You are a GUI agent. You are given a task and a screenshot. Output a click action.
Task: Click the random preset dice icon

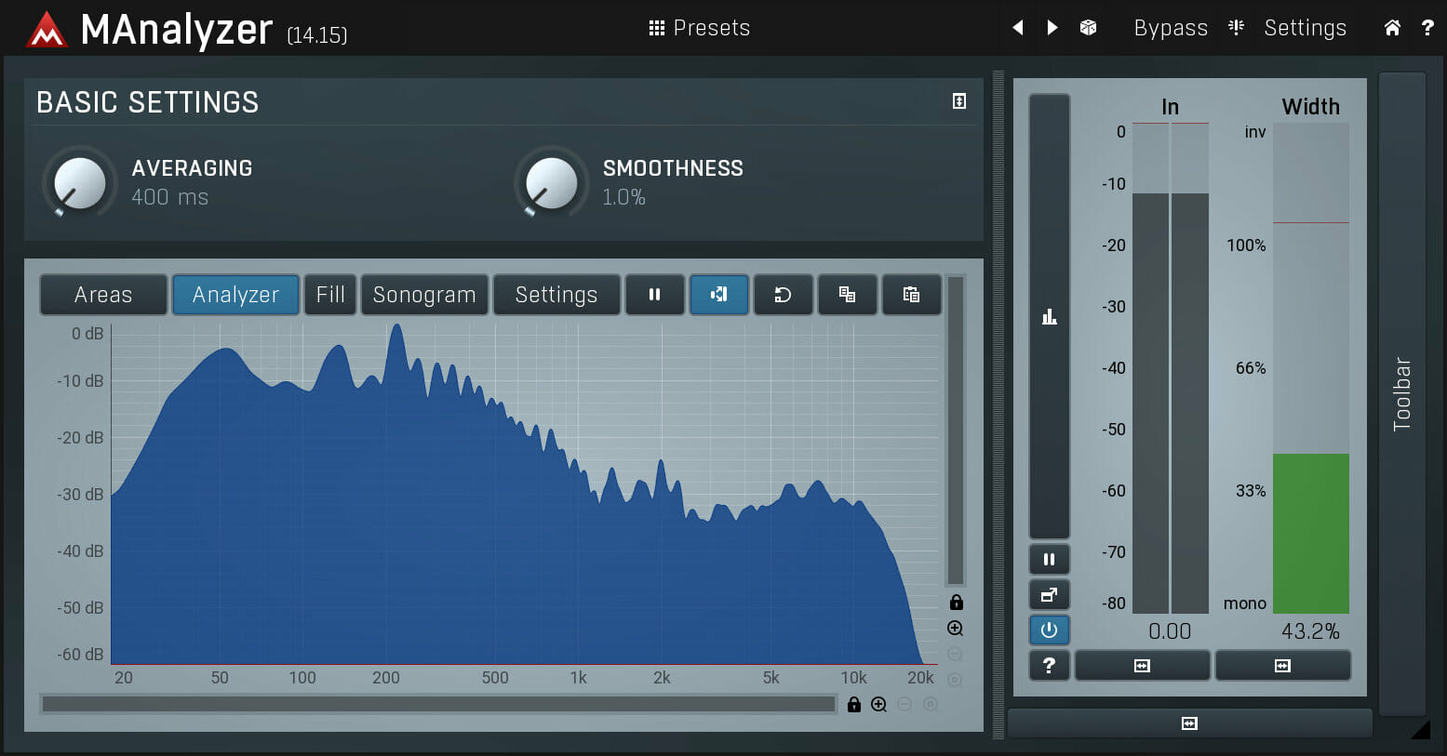pyautogui.click(x=1088, y=28)
